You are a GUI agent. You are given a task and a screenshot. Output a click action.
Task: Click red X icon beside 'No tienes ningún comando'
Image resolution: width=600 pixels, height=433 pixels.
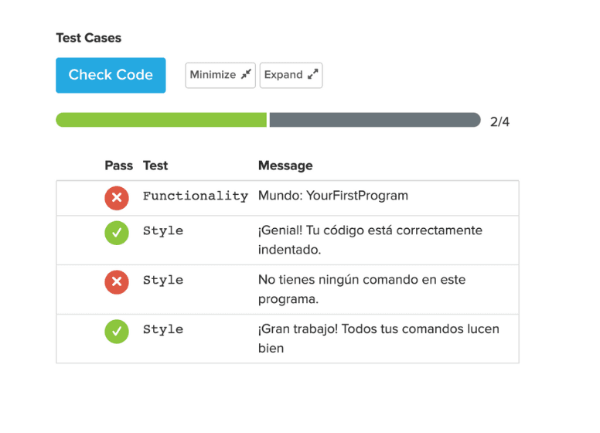(x=117, y=282)
